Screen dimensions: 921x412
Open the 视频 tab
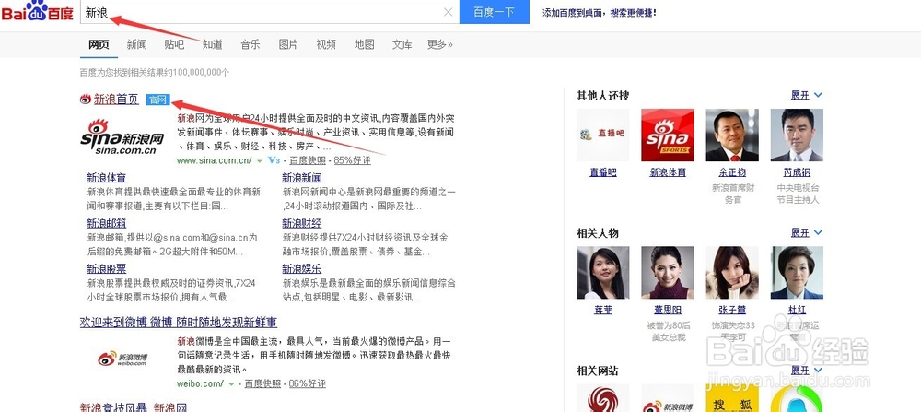[326, 44]
